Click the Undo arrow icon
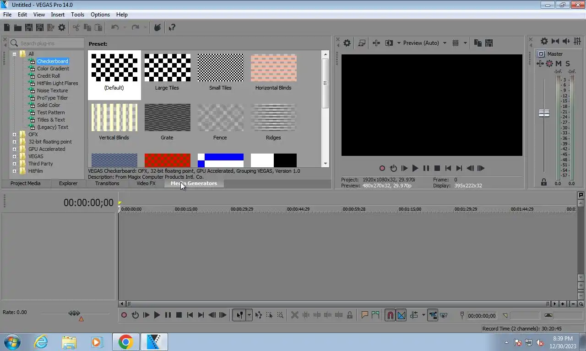 [115, 28]
